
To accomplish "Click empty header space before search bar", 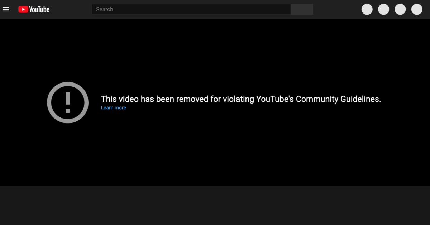I will tap(71, 9).
